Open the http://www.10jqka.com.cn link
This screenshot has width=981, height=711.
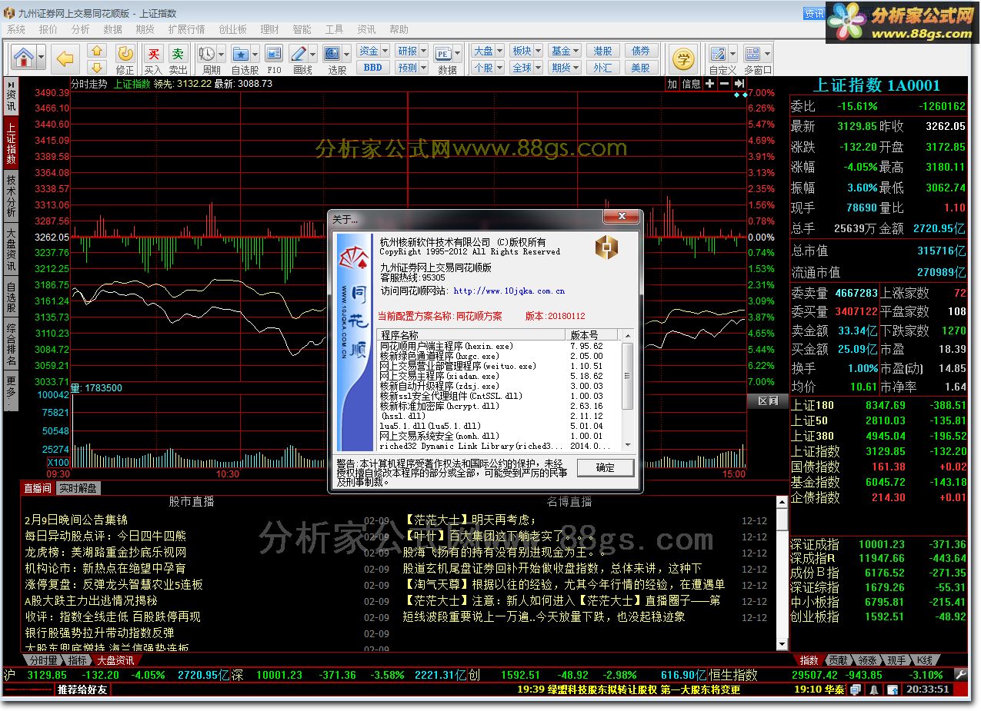tap(509, 291)
